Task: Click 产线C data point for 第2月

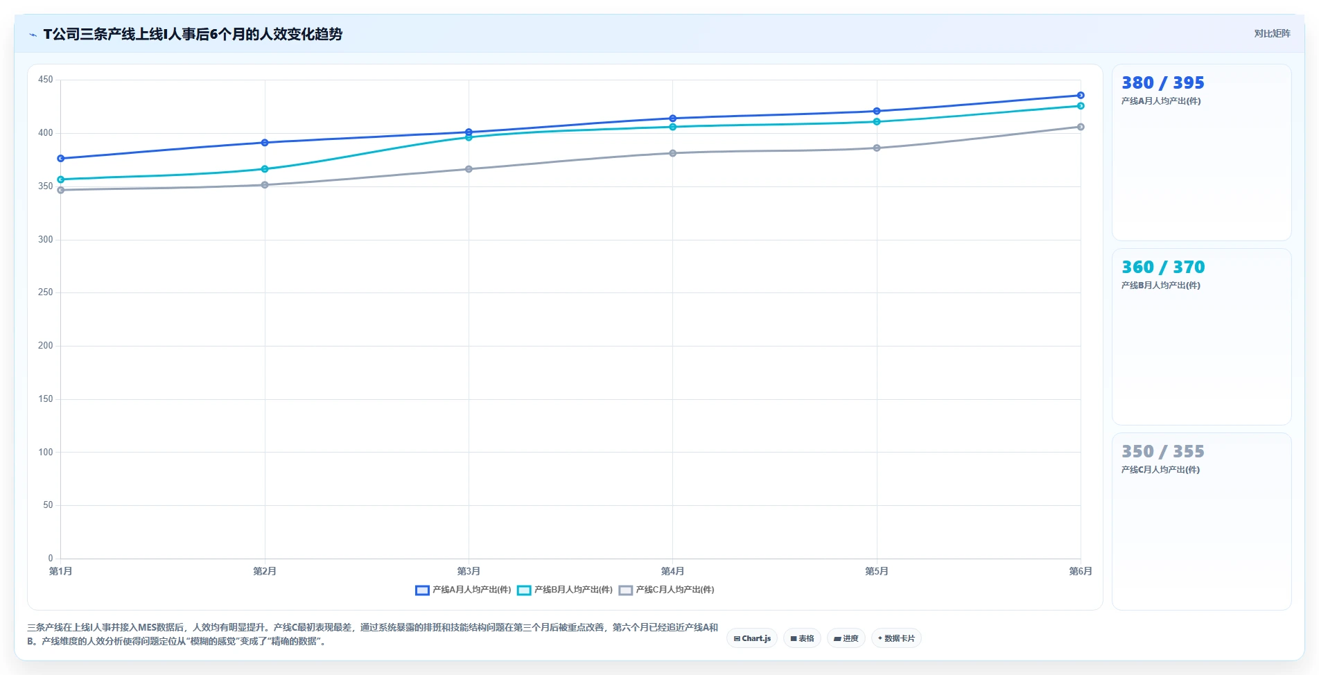Action: coord(265,185)
